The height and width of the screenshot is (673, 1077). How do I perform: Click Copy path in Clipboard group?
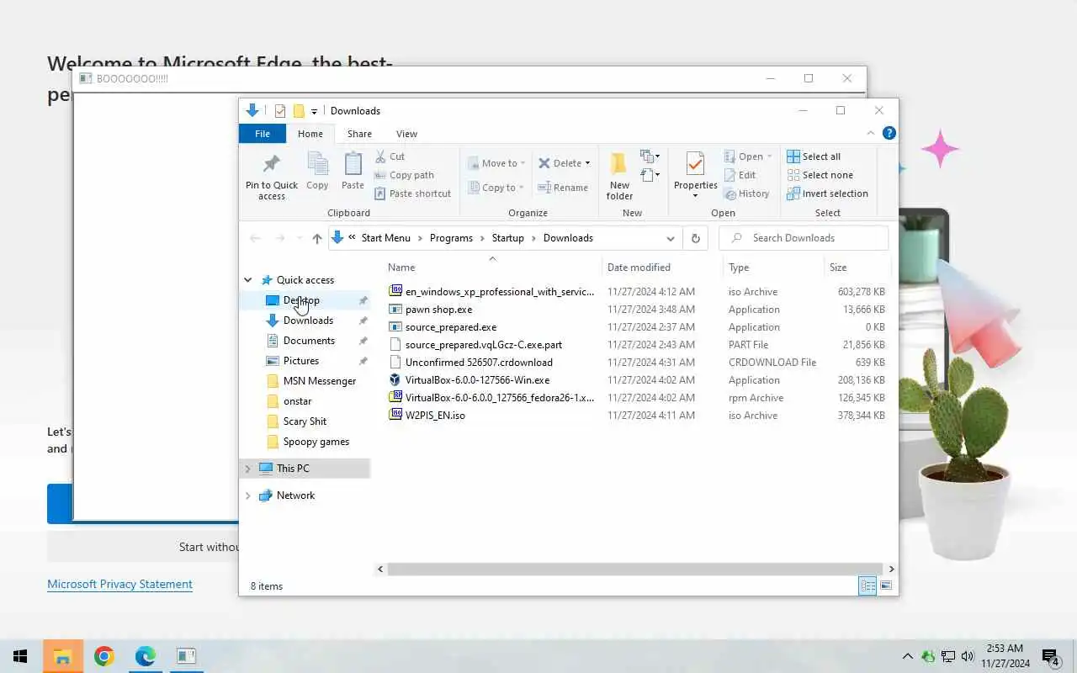point(404,175)
